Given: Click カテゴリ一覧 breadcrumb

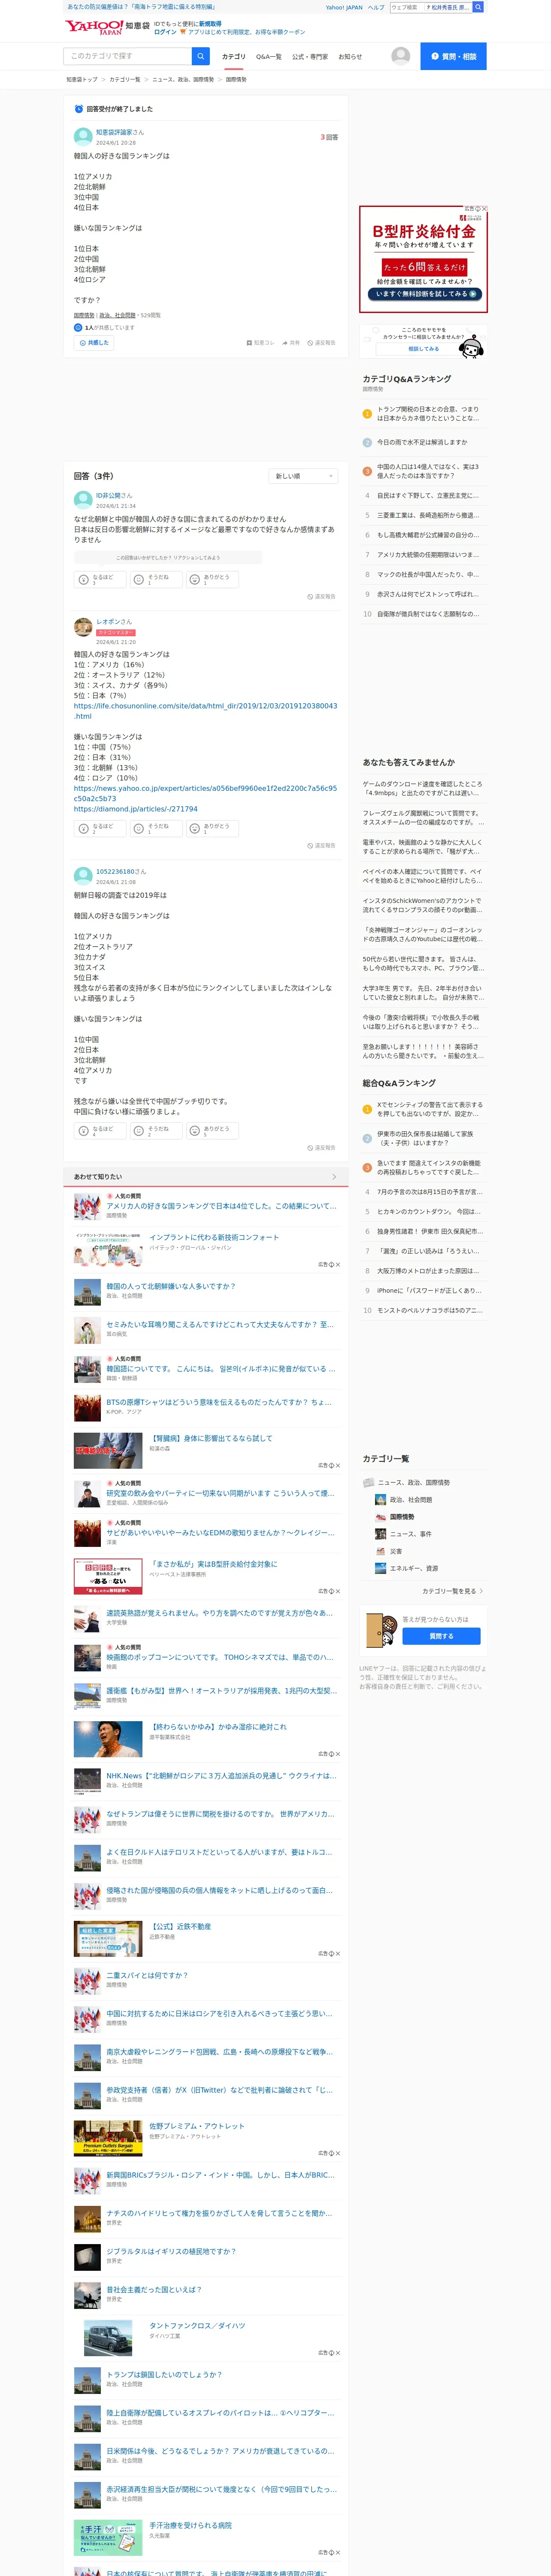Looking at the screenshot, I should [x=125, y=80].
